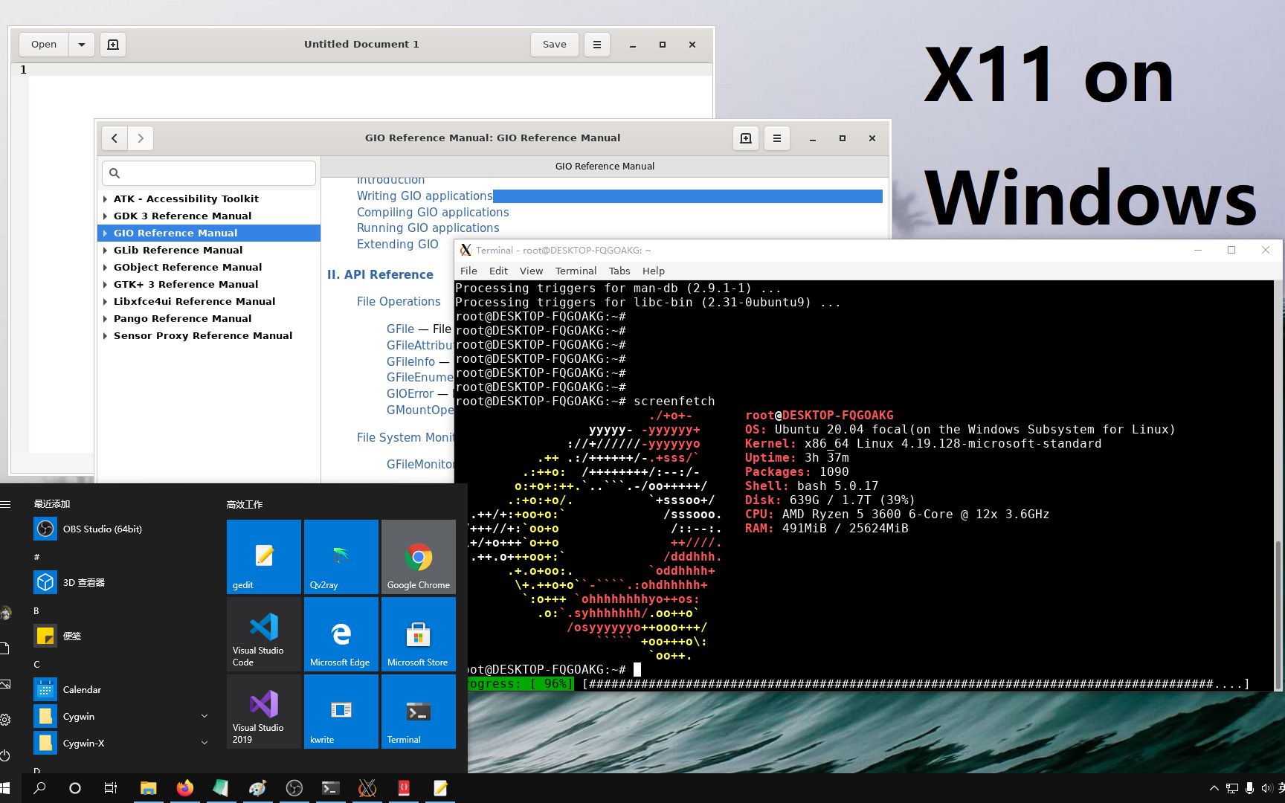
Task: Switch to Firefox on the taskbar
Action: [x=184, y=788]
